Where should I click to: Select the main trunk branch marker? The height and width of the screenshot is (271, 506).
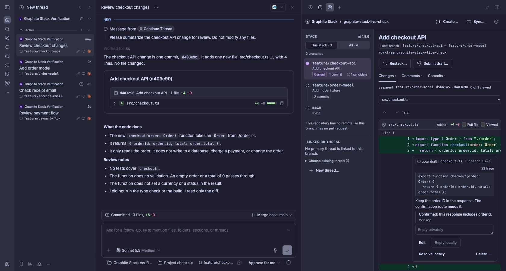point(308,107)
